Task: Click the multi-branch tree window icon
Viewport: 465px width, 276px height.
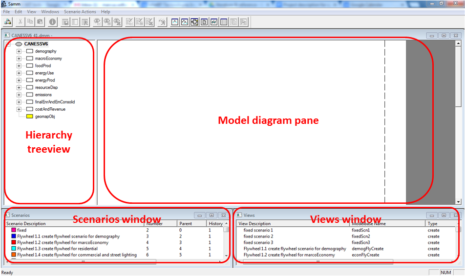Action: [x=185, y=22]
